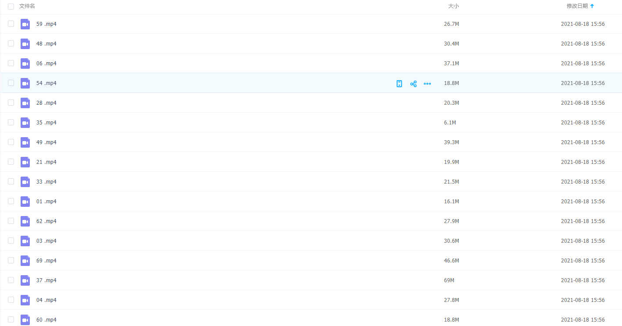Screen dimensions: 622x326
Task: Click the video file icon for 59 .mp4
Action: tap(25, 24)
